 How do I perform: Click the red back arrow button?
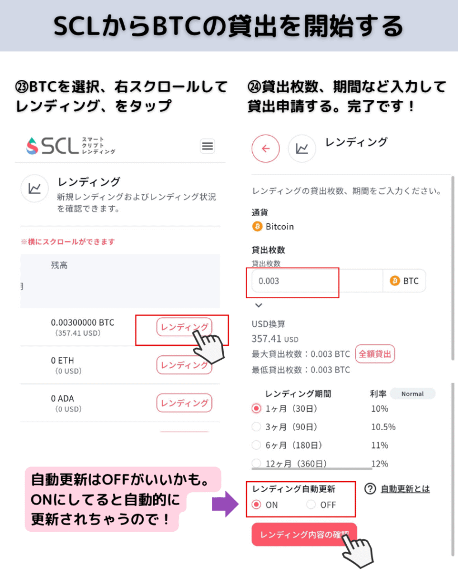pos(266,149)
